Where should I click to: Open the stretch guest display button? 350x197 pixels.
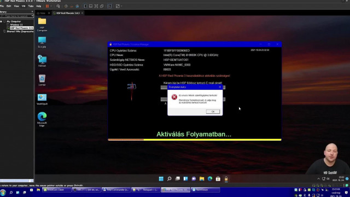click(x=118, y=6)
